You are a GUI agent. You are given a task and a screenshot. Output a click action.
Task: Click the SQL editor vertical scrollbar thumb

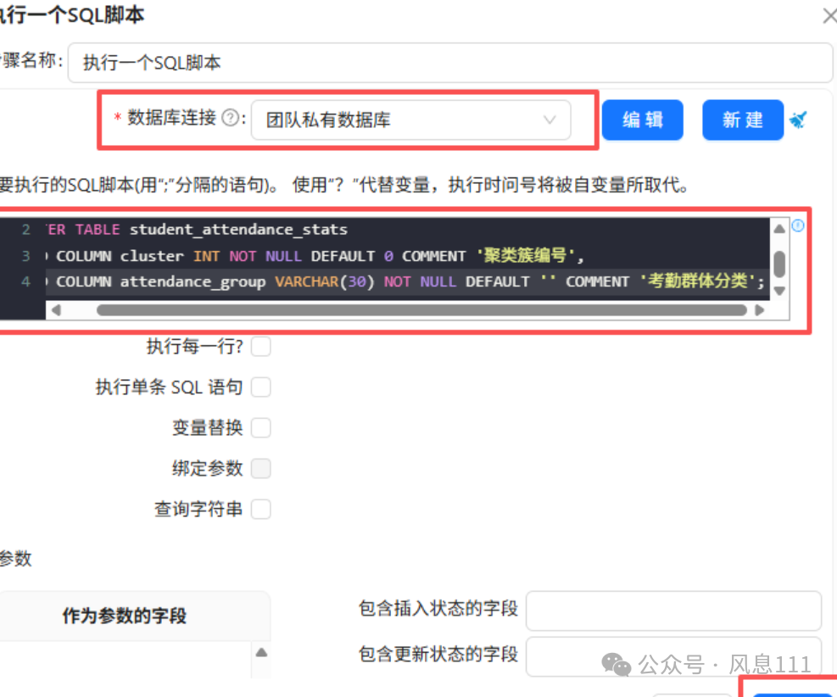coord(779,264)
